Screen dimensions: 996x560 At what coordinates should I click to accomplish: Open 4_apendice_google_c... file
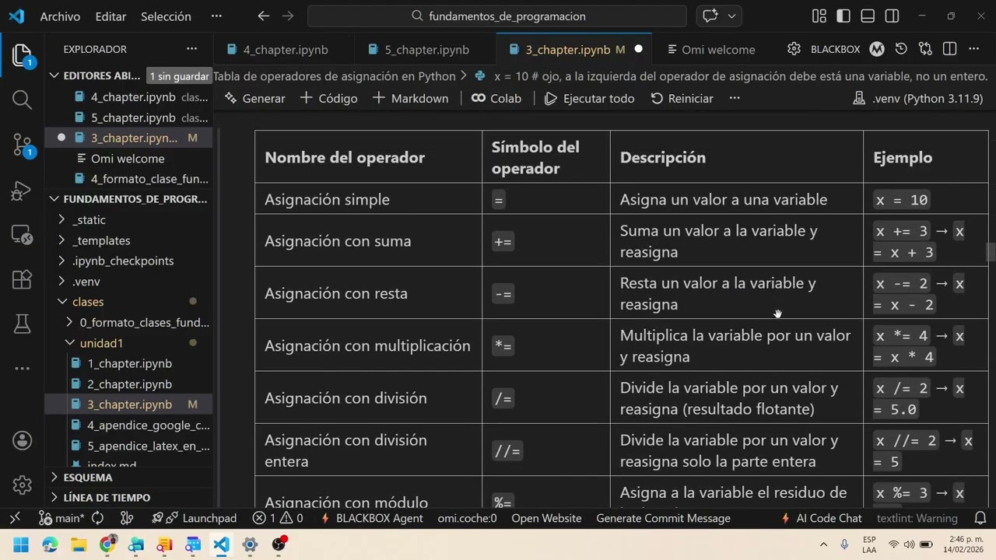pyautogui.click(x=128, y=425)
